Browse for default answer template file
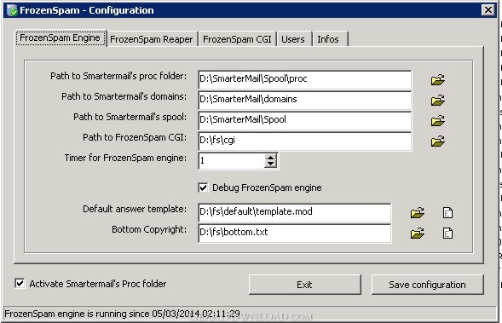This screenshot has height=323, width=502. pyautogui.click(x=417, y=212)
